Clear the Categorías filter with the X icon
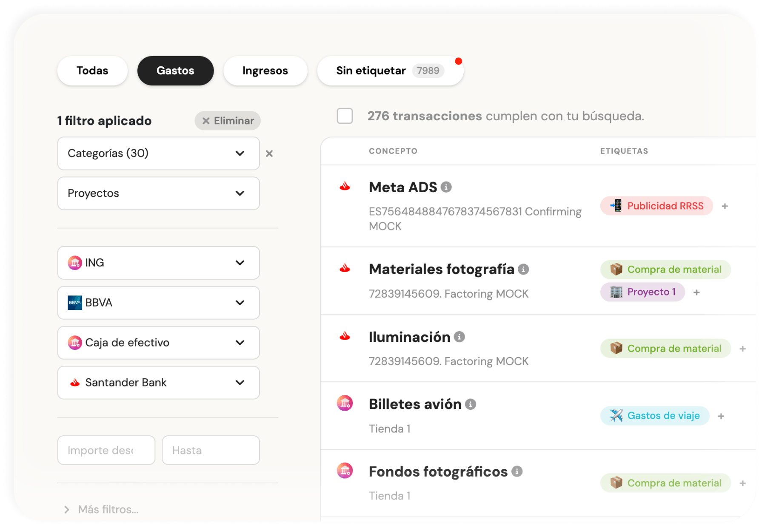The height and width of the screenshot is (528, 762). click(x=269, y=153)
